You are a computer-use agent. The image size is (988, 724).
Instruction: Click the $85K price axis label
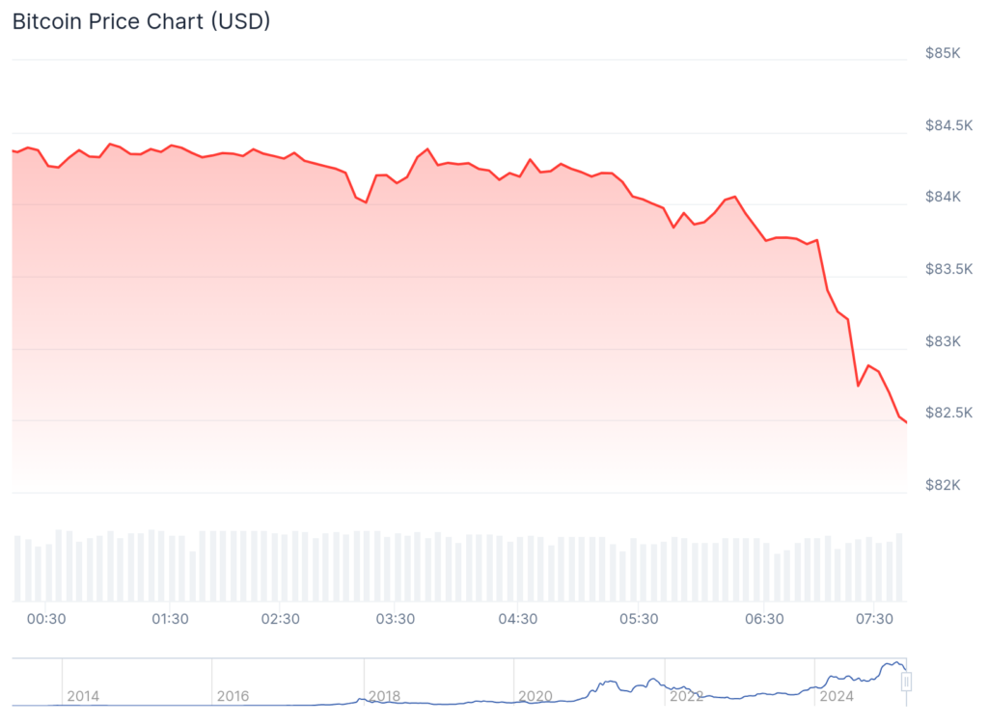tap(943, 53)
